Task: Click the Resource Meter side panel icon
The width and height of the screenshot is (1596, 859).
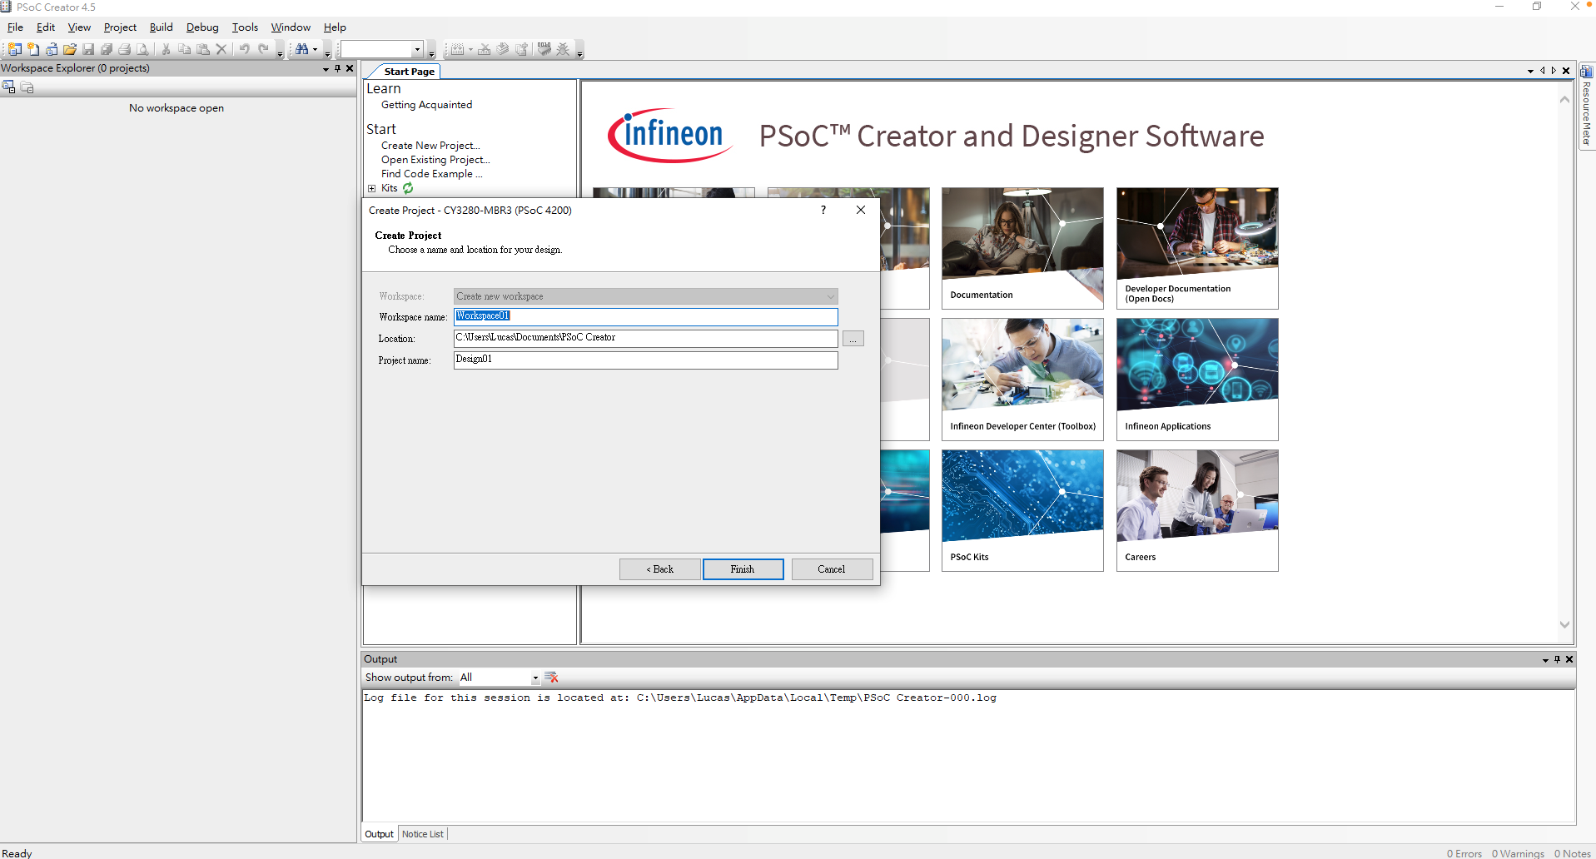Action: click(1586, 72)
